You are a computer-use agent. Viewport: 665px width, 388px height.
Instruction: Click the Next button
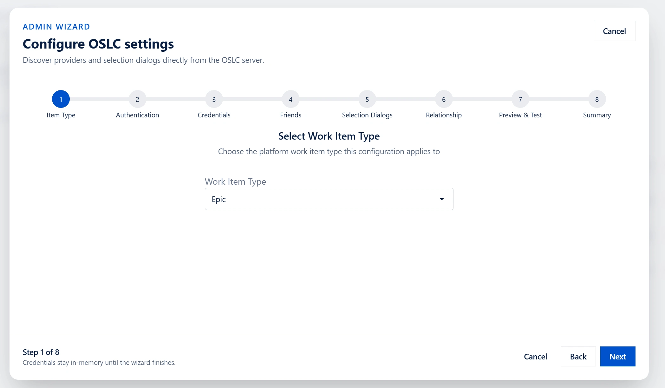tap(618, 357)
